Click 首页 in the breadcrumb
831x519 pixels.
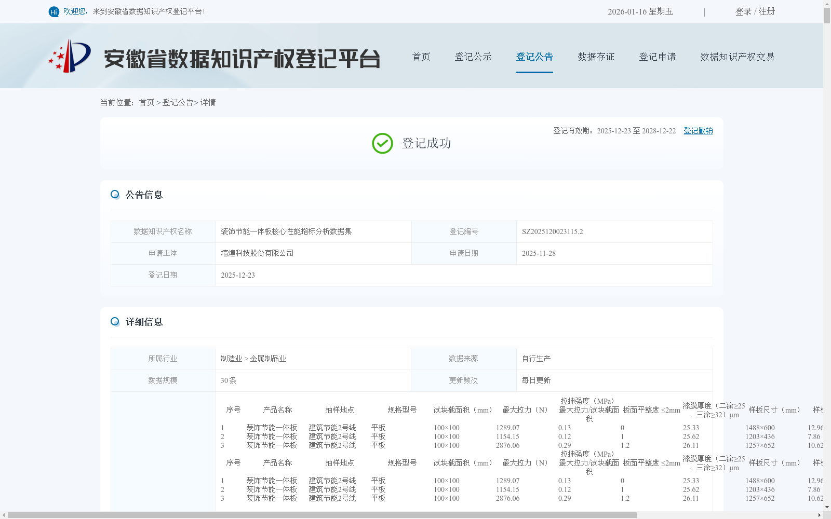(x=146, y=103)
